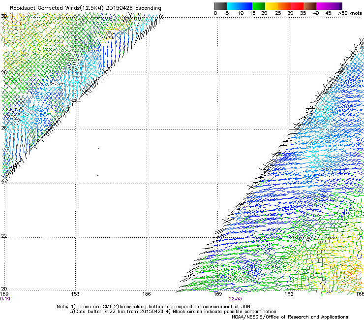The height and width of the screenshot is (320, 364).
Task: Click the legend label '40'
Action: coord(316,13)
